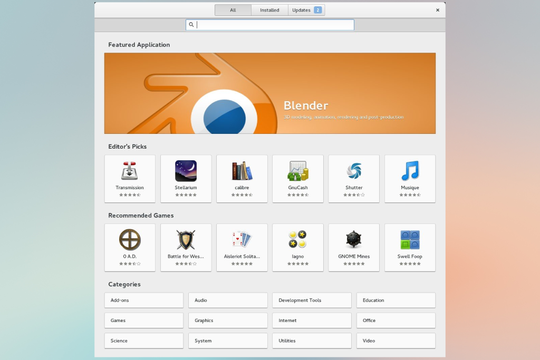Click the Stellarium star rating
The width and height of the screenshot is (540, 360).
tap(186, 195)
